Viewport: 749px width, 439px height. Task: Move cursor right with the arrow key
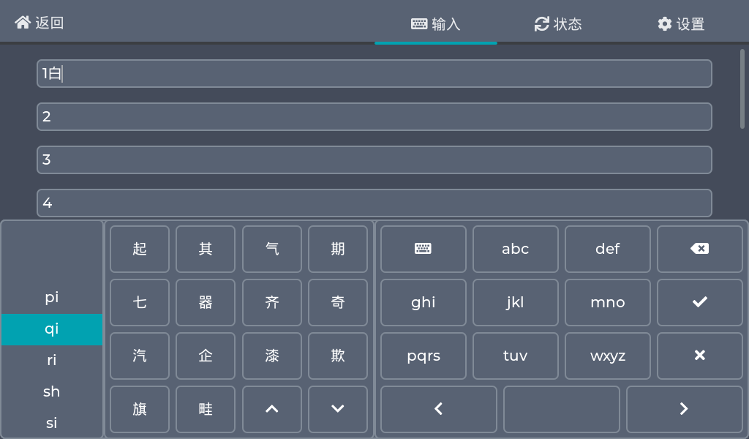click(685, 410)
